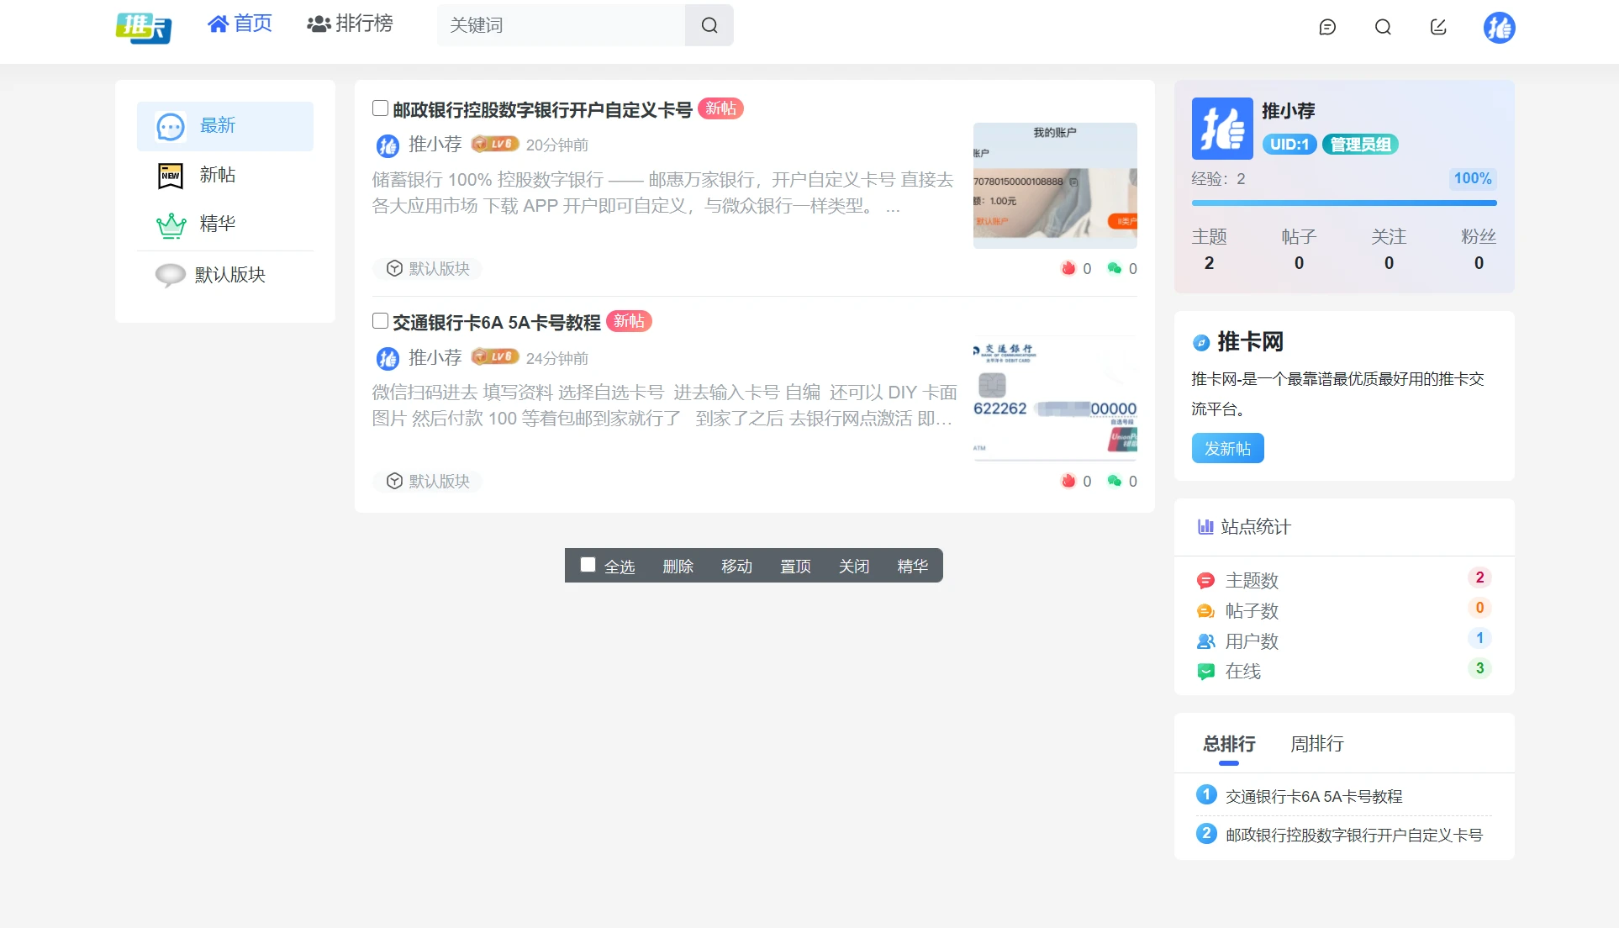
Task: Open the 排行榜 navigation menu item
Action: click(351, 24)
